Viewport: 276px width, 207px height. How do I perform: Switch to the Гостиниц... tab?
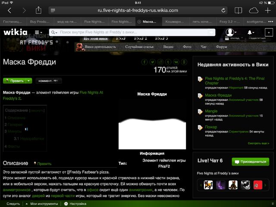(x=13, y=22)
